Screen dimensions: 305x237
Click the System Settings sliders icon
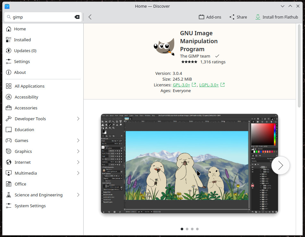tap(9, 206)
